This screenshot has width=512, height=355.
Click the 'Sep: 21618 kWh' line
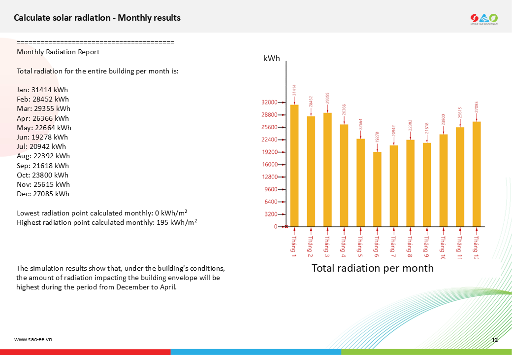coord(43,166)
